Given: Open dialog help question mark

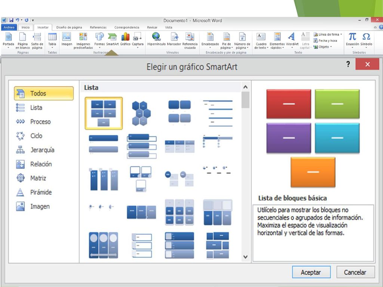Looking at the screenshot, I should pos(348,64).
